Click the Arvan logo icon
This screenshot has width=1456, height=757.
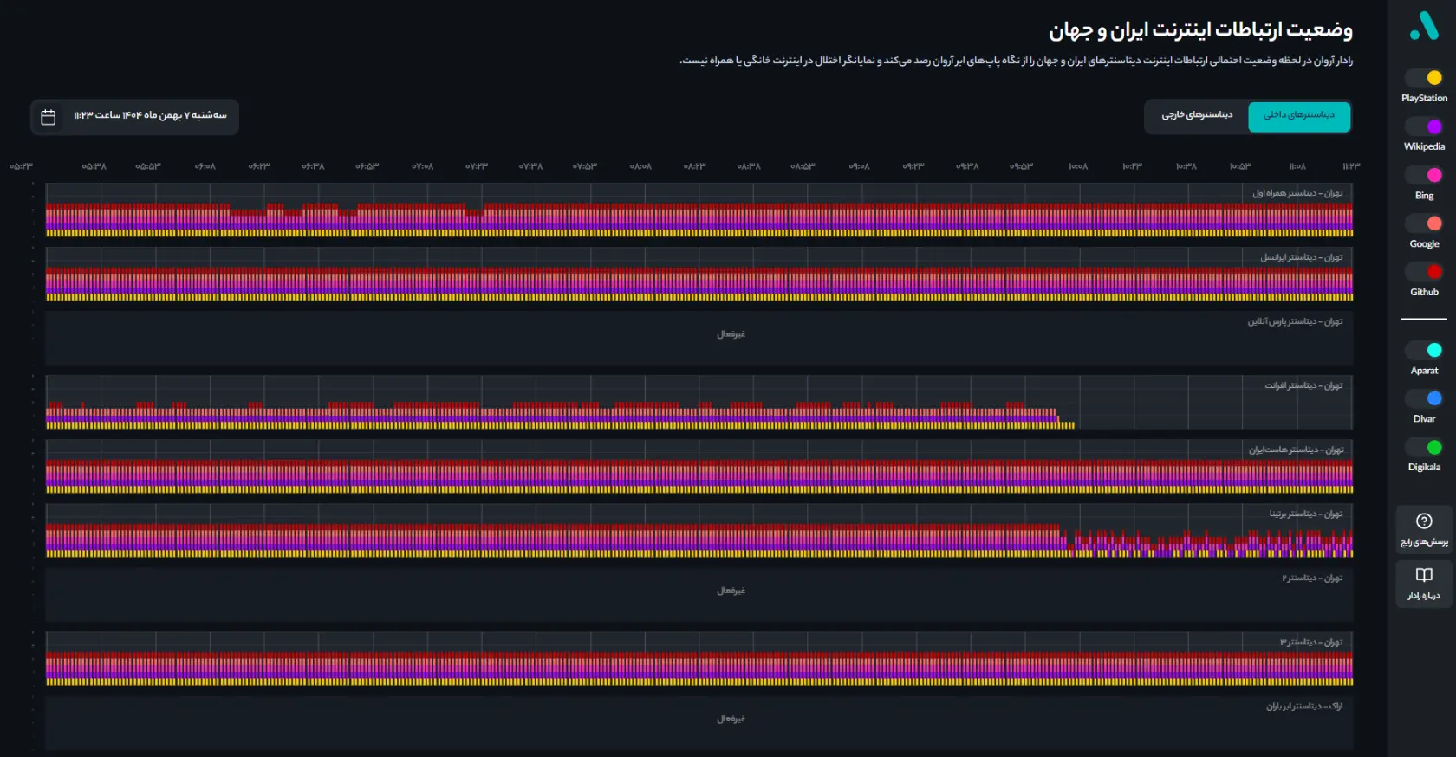point(1424,26)
